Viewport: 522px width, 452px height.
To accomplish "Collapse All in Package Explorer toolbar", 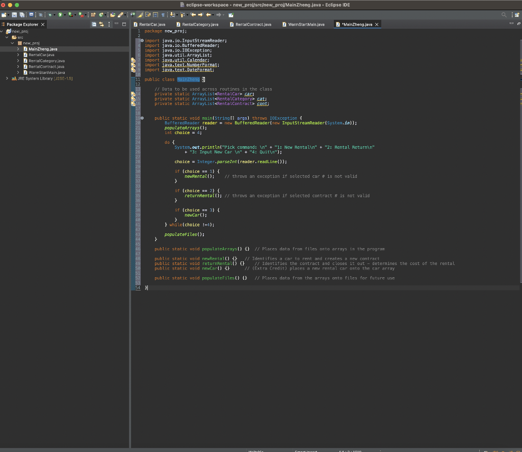I will coord(94,24).
